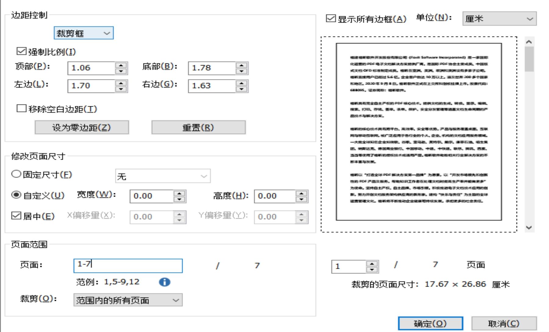Increase 高度 value with up arrow
Image resolution: width=549 pixels, height=332 pixels.
301,193
